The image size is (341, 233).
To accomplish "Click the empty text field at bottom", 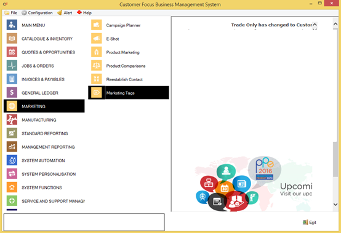I will pyautogui.click(x=84, y=222).
